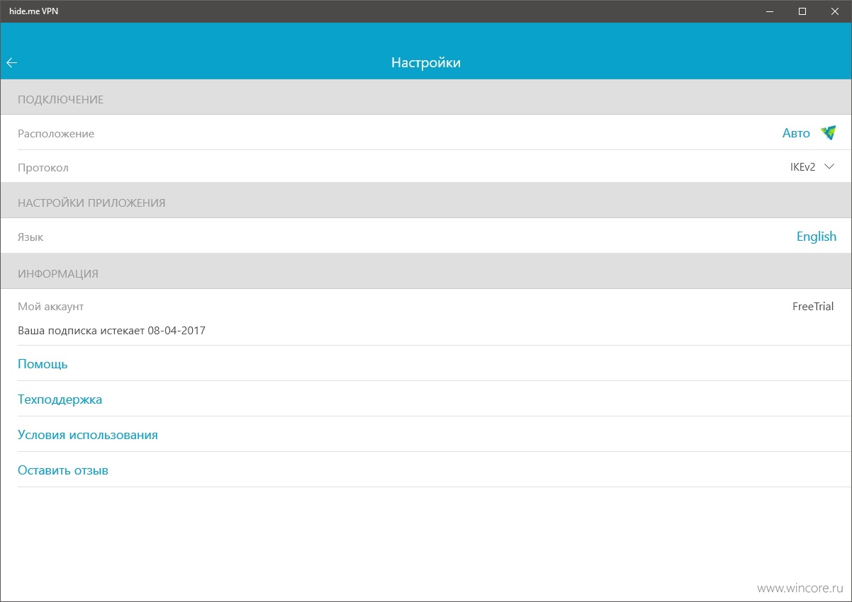Minimize the hide.me VPN window
The height and width of the screenshot is (602, 852).
[770, 11]
